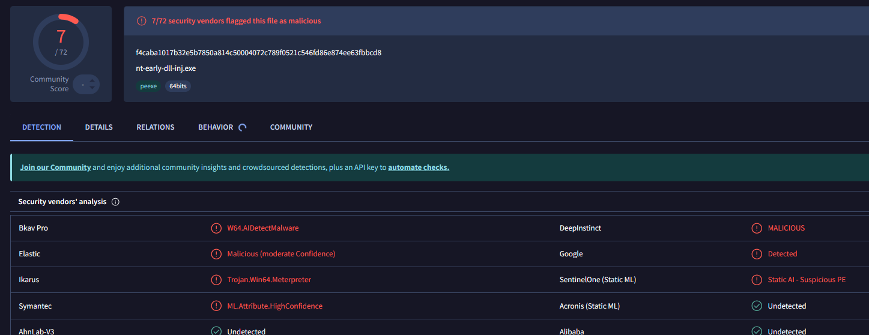Follow the 'Join our Community' link

55,167
